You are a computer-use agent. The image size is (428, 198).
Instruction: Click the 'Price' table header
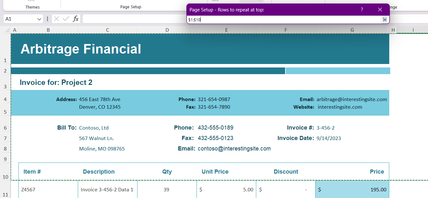point(377,172)
